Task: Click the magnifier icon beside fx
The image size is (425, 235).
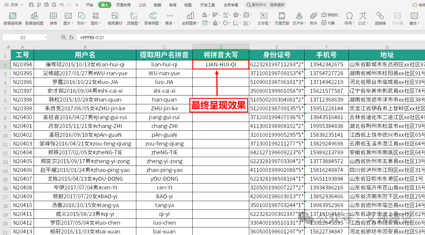Action: (x=64, y=37)
